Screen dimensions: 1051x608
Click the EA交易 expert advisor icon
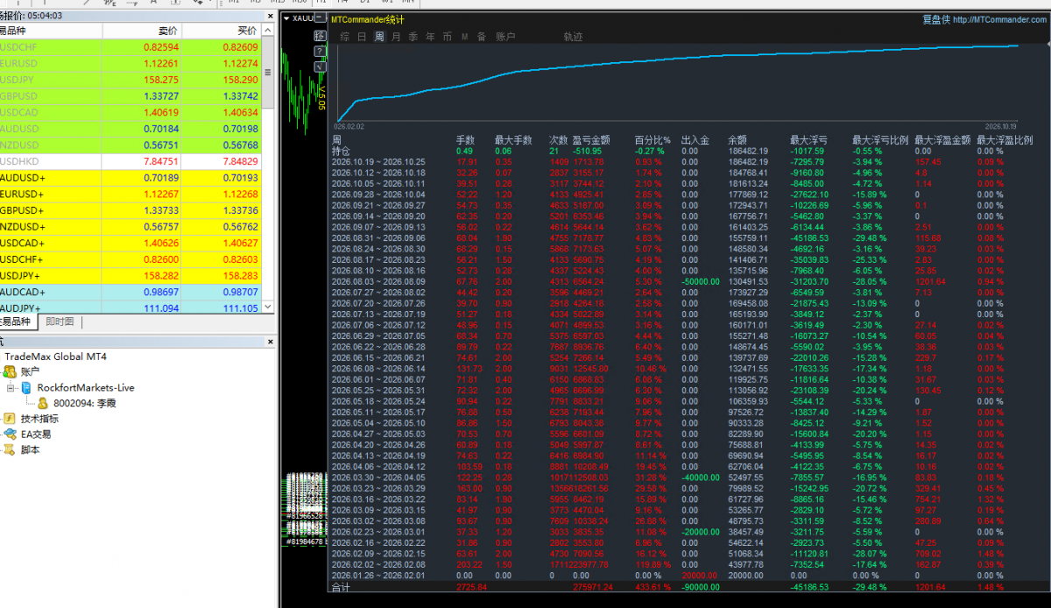tap(10, 435)
